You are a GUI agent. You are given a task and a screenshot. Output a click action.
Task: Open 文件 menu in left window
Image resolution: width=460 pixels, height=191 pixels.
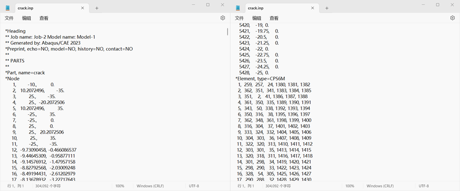click(9, 18)
